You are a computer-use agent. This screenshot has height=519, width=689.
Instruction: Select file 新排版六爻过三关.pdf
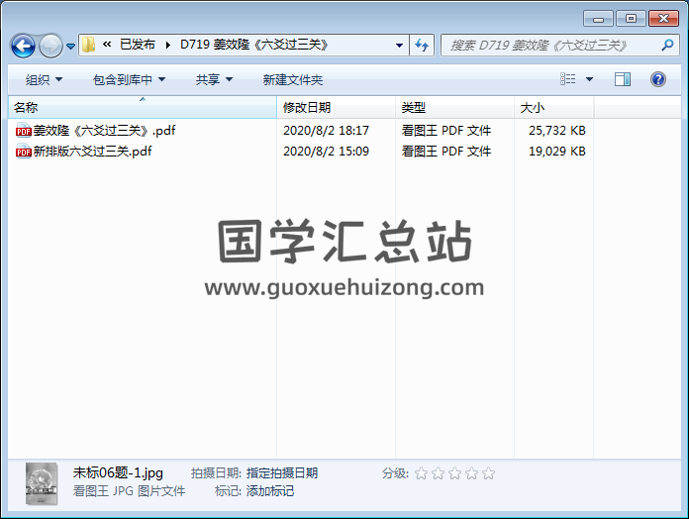[92, 152]
